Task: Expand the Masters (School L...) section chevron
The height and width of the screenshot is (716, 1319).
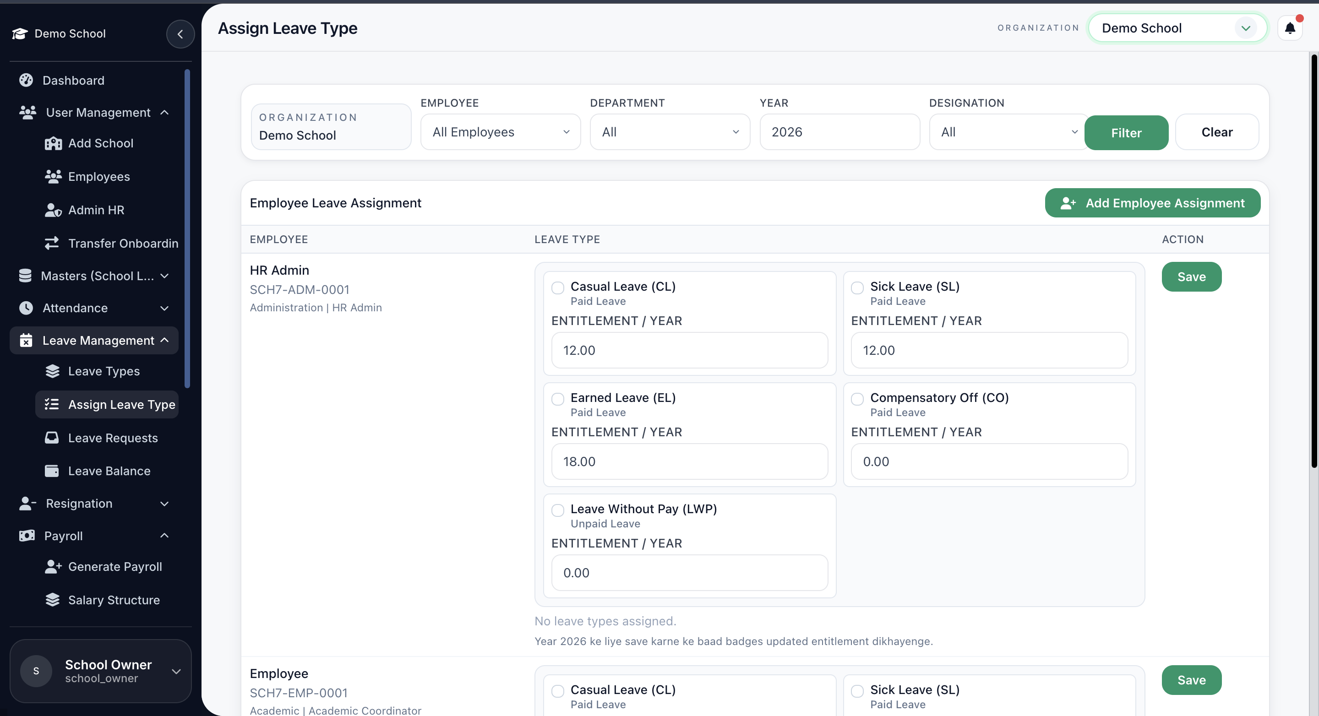Action: coord(164,276)
